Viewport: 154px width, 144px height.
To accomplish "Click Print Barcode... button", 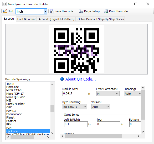I will tap(117, 11).
